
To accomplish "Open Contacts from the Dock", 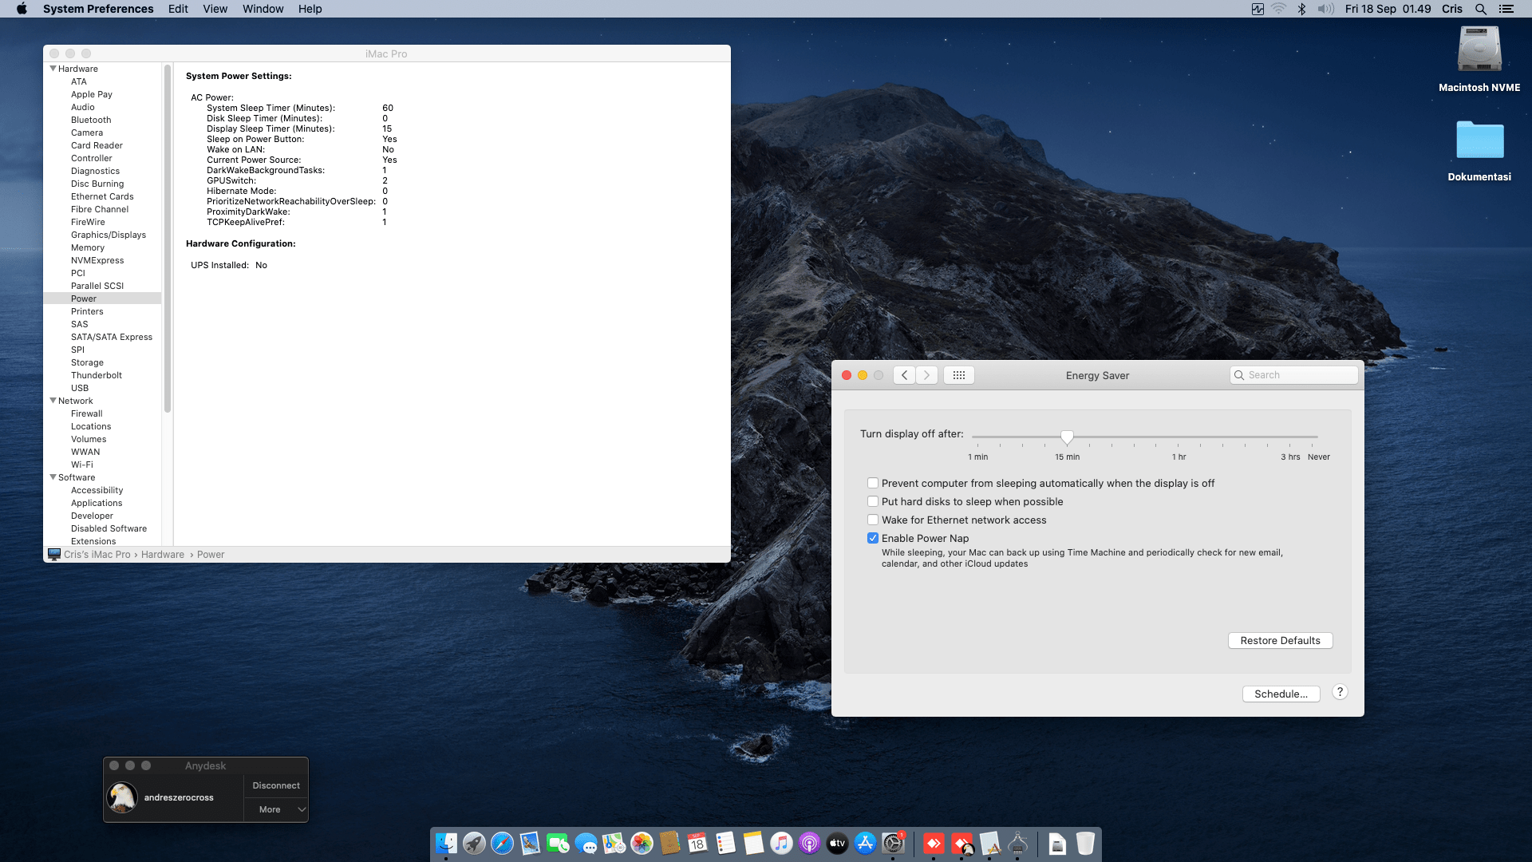I will pyautogui.click(x=669, y=843).
